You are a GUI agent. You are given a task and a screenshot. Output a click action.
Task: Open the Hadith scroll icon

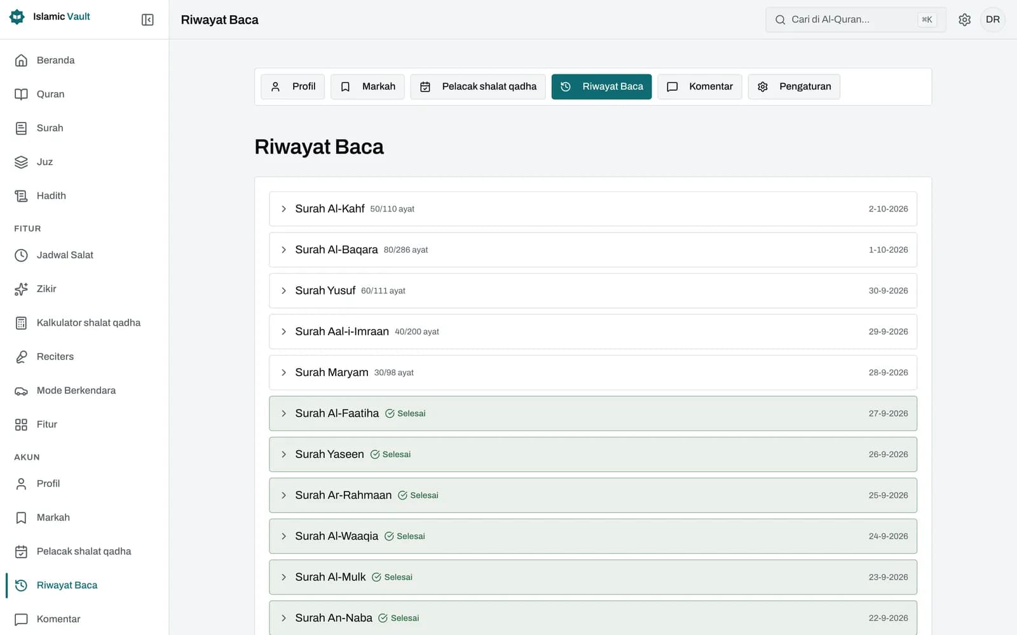[x=21, y=196]
